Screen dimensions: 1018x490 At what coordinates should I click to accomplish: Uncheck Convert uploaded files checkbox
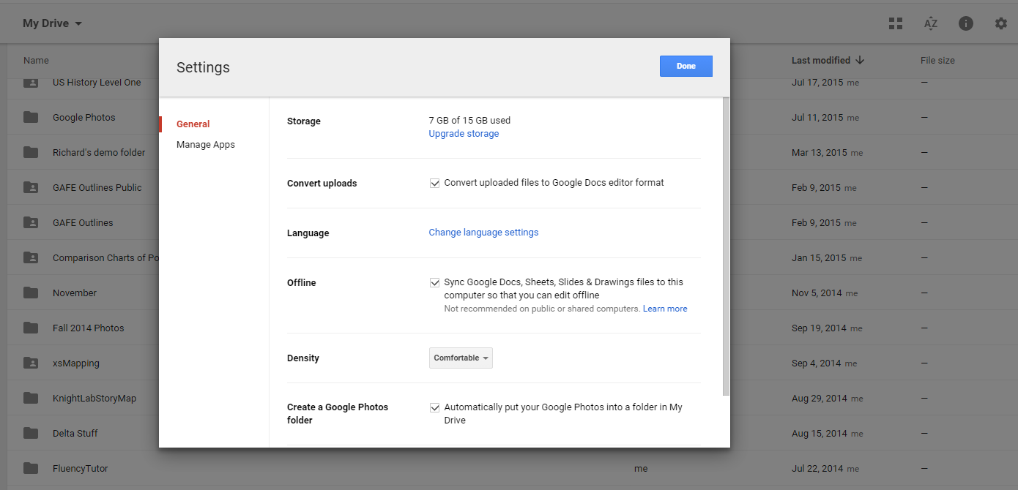[x=434, y=183]
